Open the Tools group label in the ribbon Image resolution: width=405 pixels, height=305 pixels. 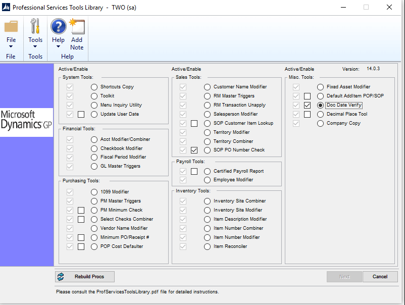pyautogui.click(x=35, y=57)
